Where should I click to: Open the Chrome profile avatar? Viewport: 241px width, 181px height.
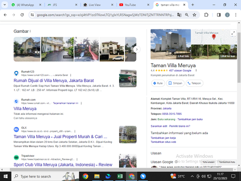click(227, 15)
